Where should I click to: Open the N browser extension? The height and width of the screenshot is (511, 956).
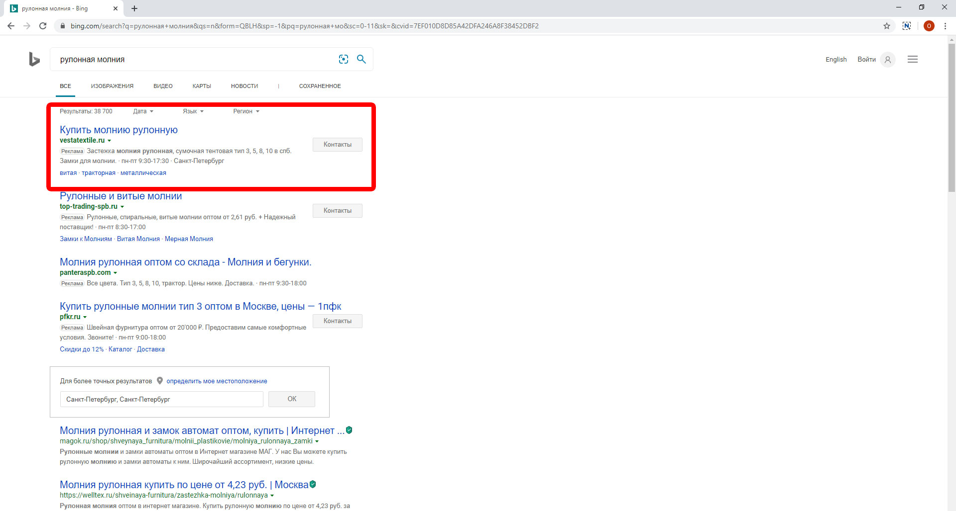point(907,26)
